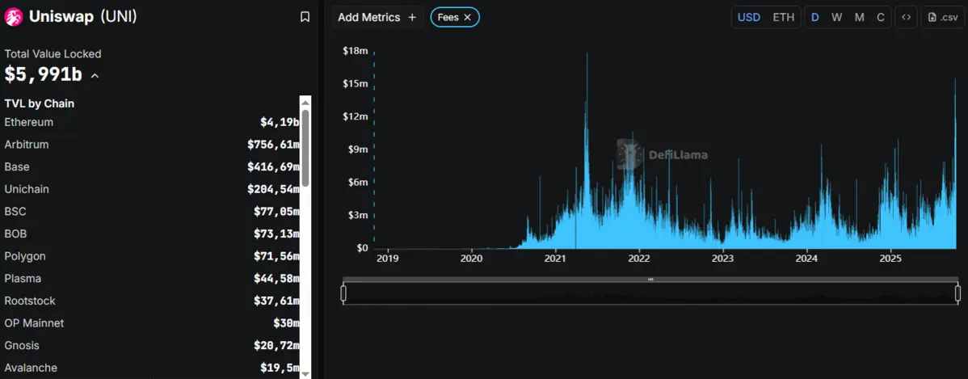Click the Uniswap unicorn logo icon
Viewport: 968px width, 379px height.
(x=14, y=17)
